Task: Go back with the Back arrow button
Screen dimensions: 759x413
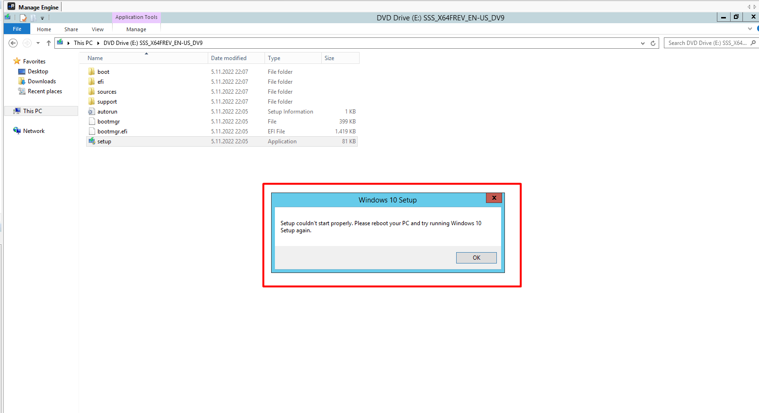Action: (x=13, y=43)
